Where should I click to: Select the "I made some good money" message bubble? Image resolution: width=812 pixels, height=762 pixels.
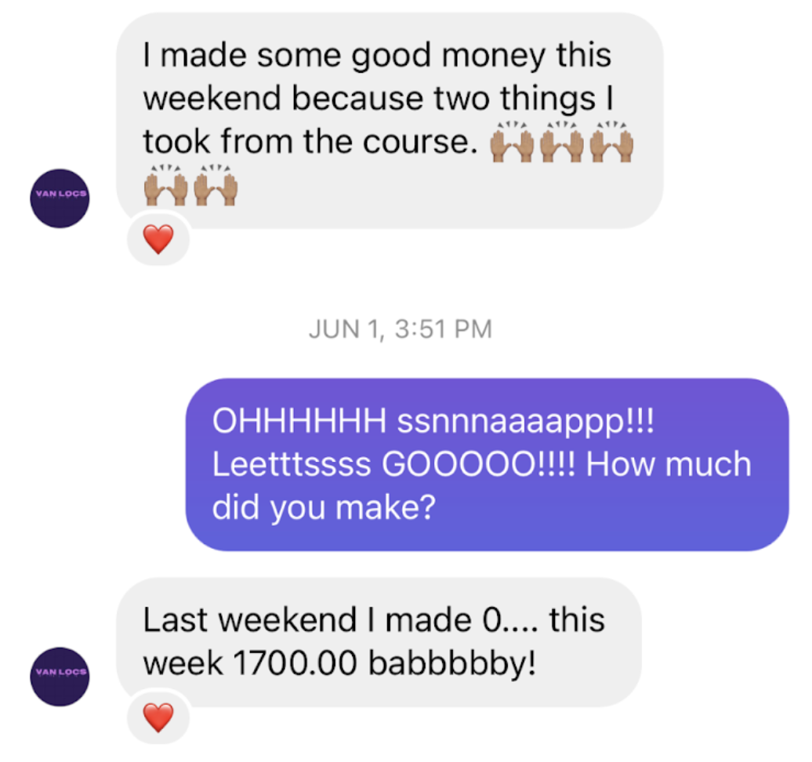(x=390, y=121)
